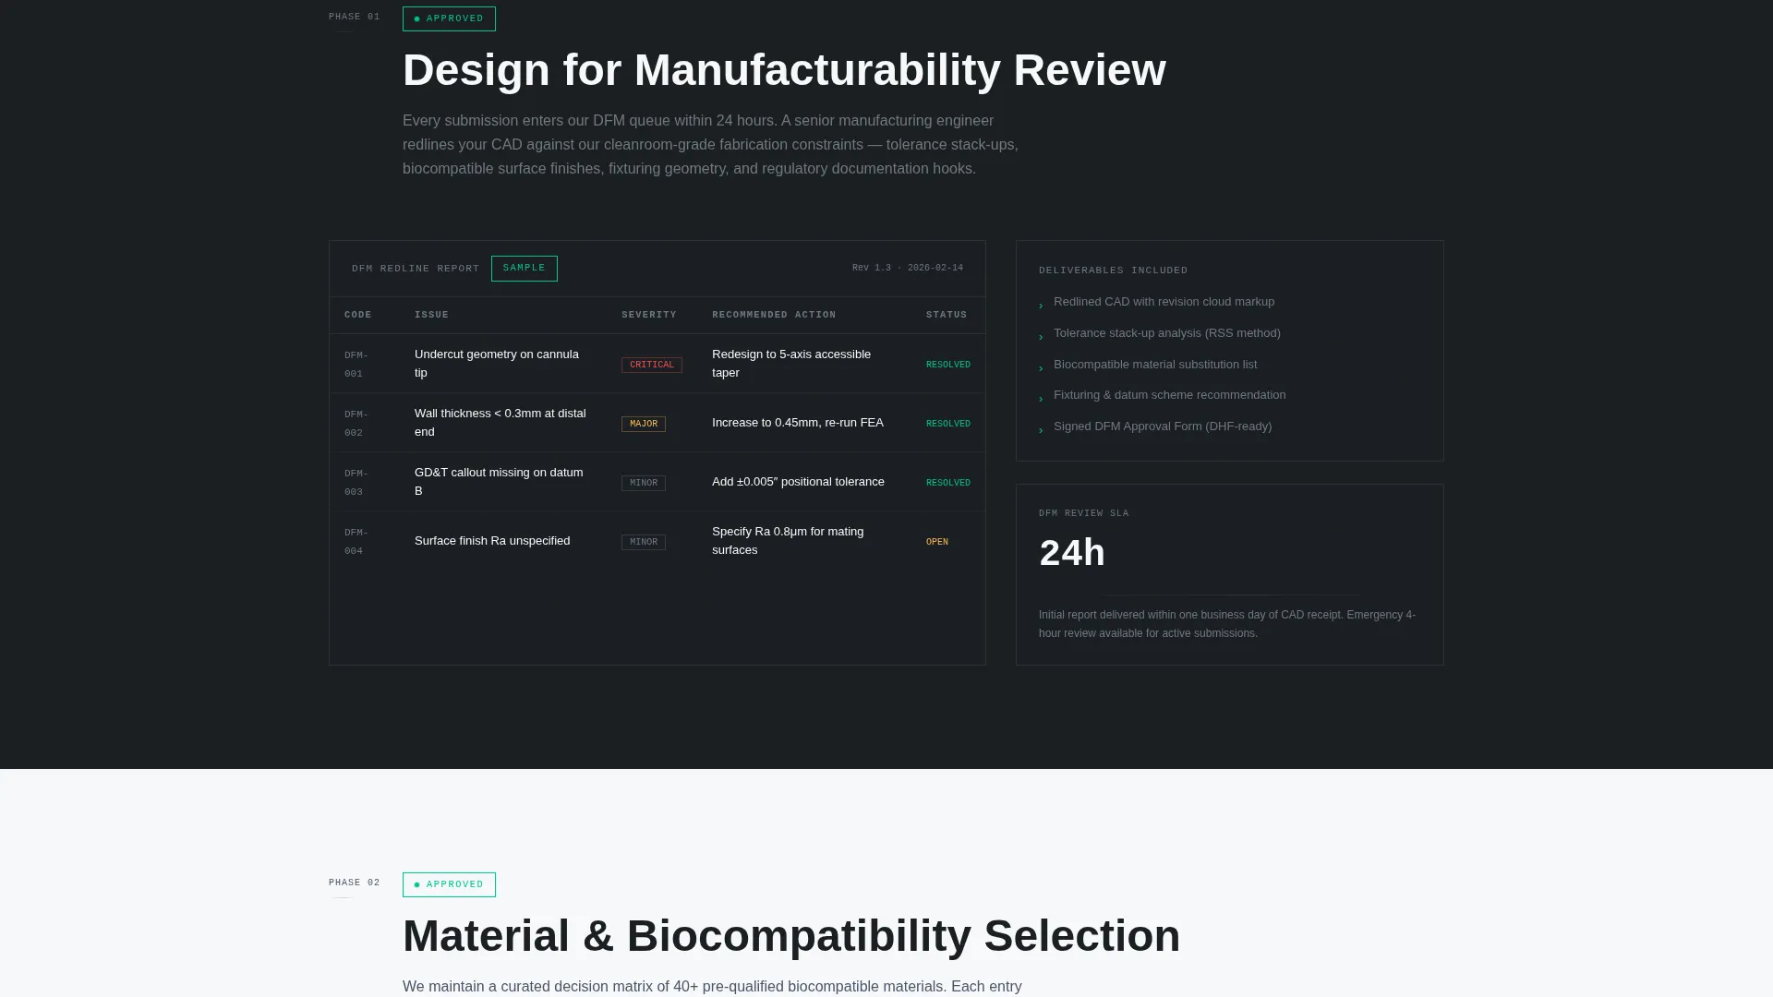
Task: Click 'Fixturing & datum scheme recommendation' text
Action: [x=1170, y=395]
